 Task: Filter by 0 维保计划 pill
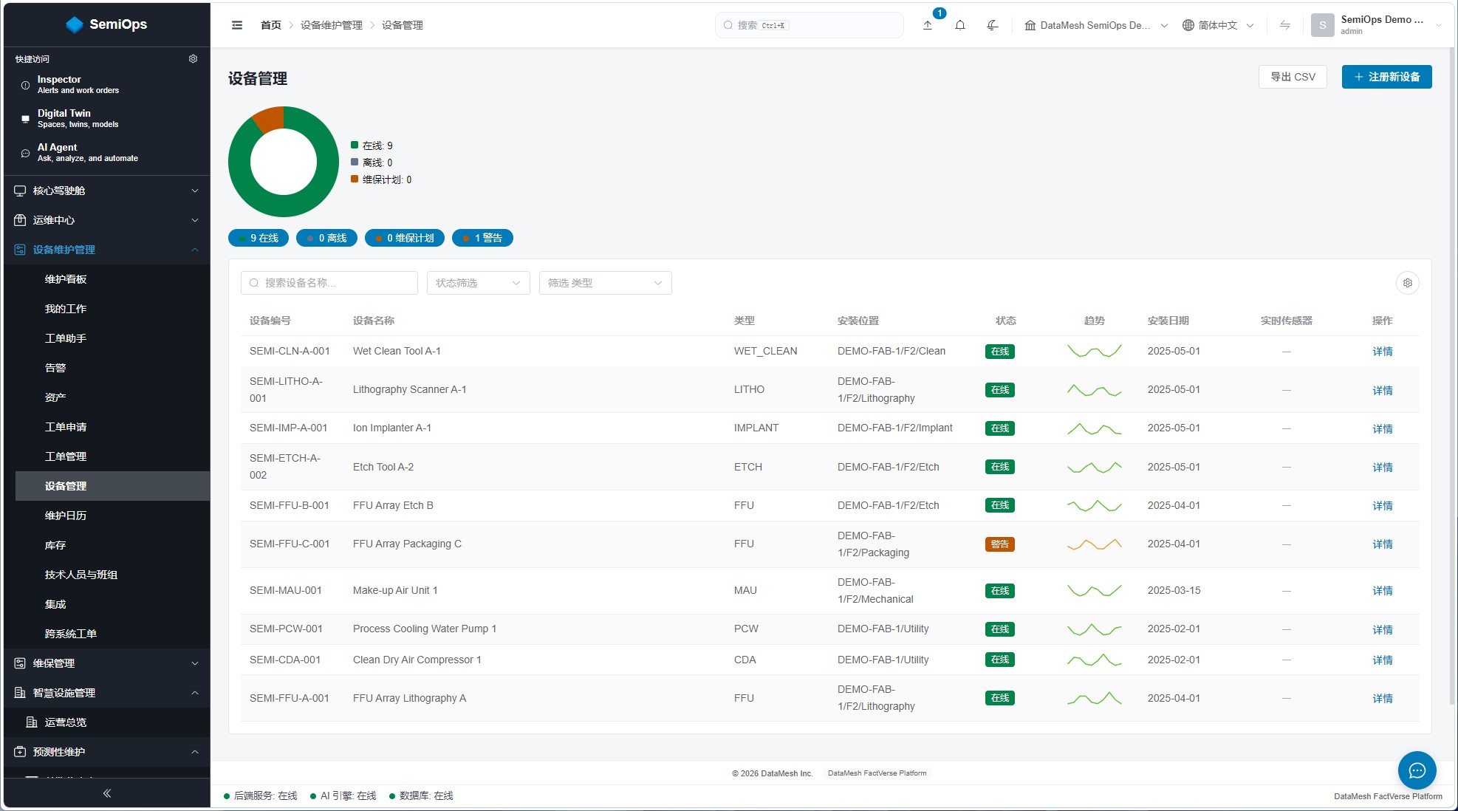(x=405, y=238)
